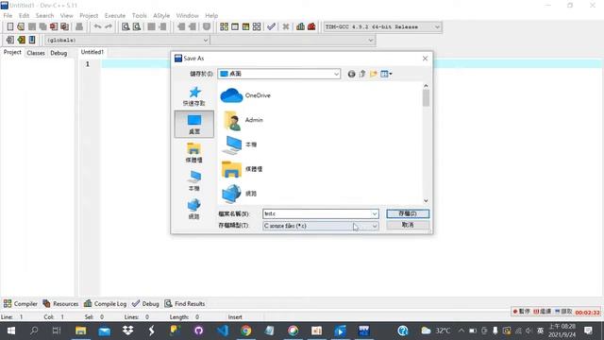Click the scroll down arrow in file list
This screenshot has height=340, width=604.
[x=426, y=200]
